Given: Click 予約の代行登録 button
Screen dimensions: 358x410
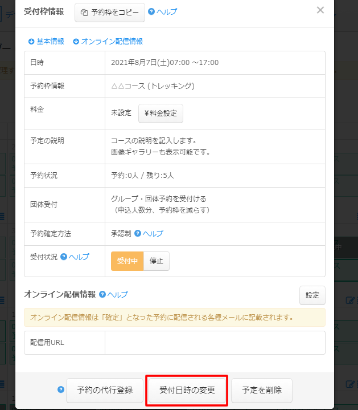Looking at the screenshot, I should (x=105, y=391).
